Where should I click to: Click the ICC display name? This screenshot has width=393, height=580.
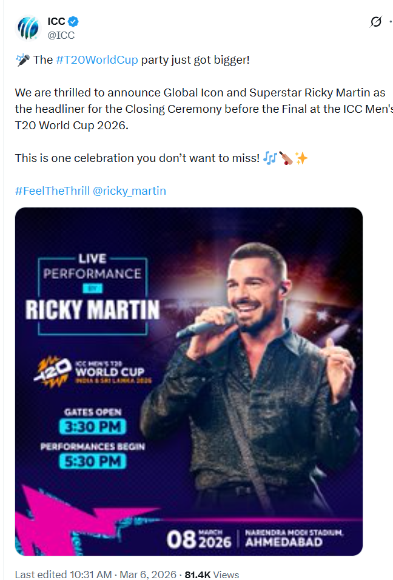56,22
